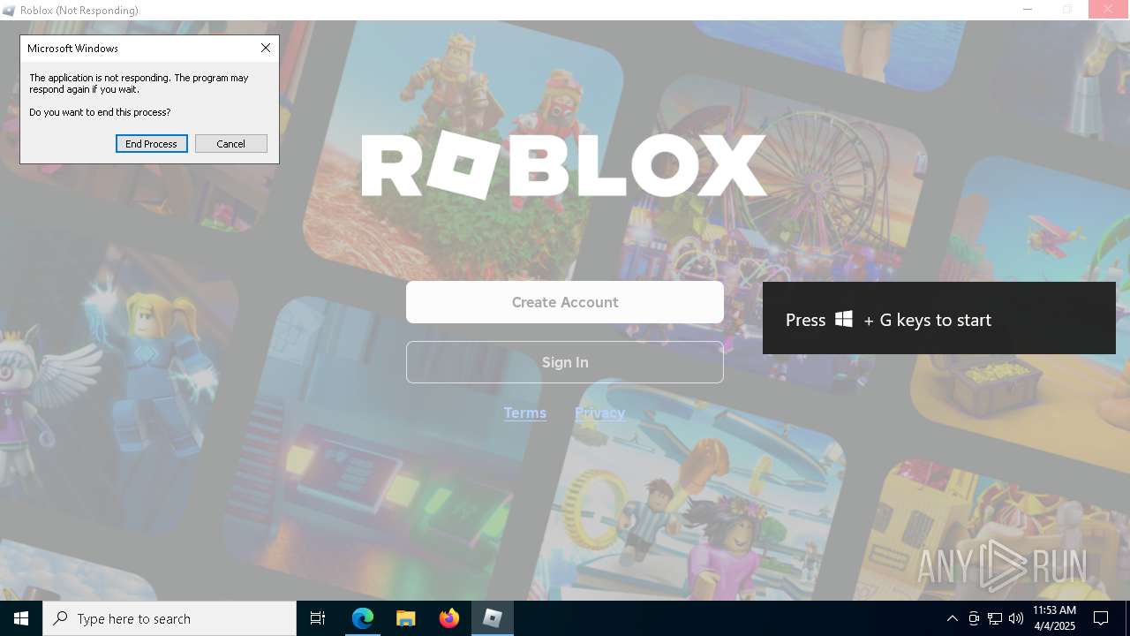The image size is (1130, 636).
Task: Select the Roblox taskbar icon
Action: [493, 618]
